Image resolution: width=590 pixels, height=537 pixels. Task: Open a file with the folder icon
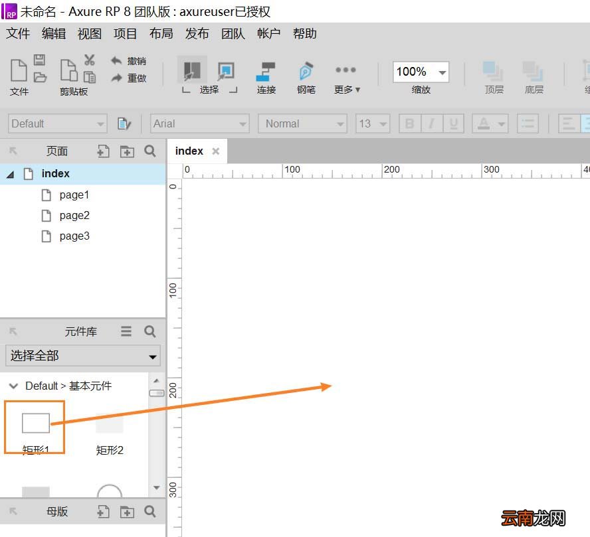pyautogui.click(x=40, y=78)
